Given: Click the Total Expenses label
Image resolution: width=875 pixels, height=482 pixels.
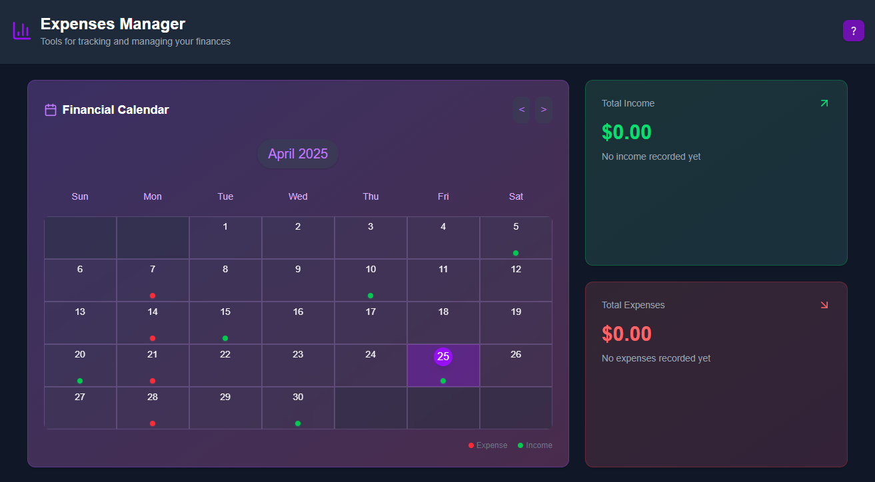Looking at the screenshot, I should click(633, 305).
